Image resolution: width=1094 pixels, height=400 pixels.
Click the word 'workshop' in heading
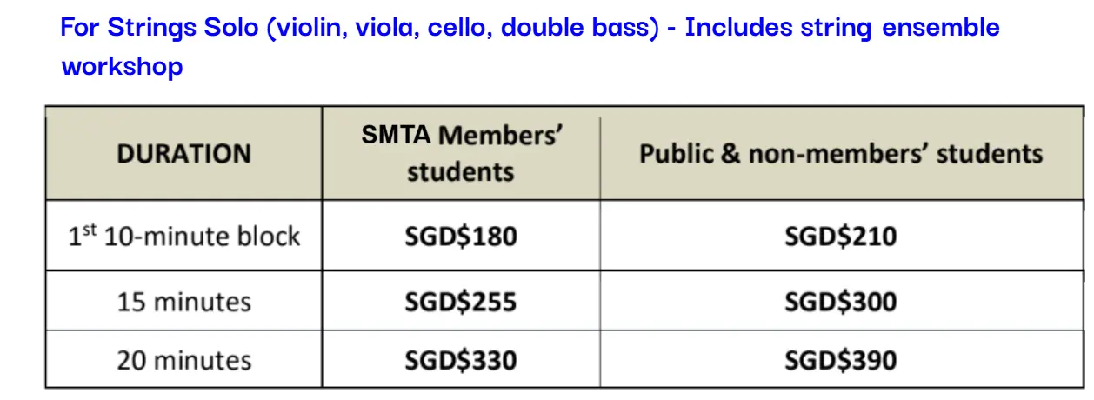point(122,66)
